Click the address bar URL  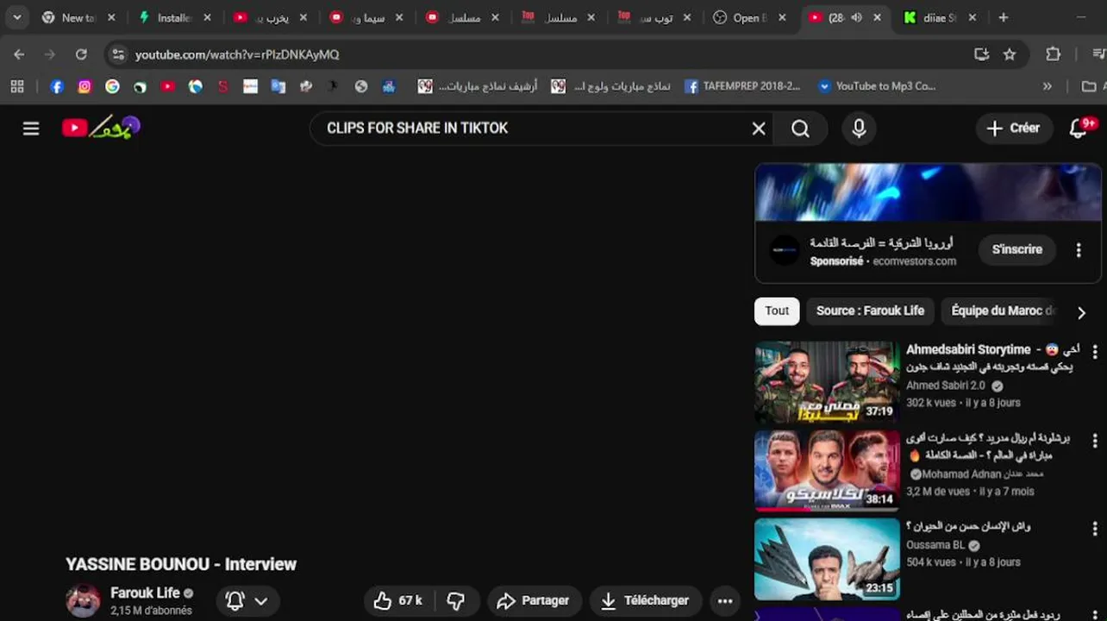pyautogui.click(x=237, y=54)
